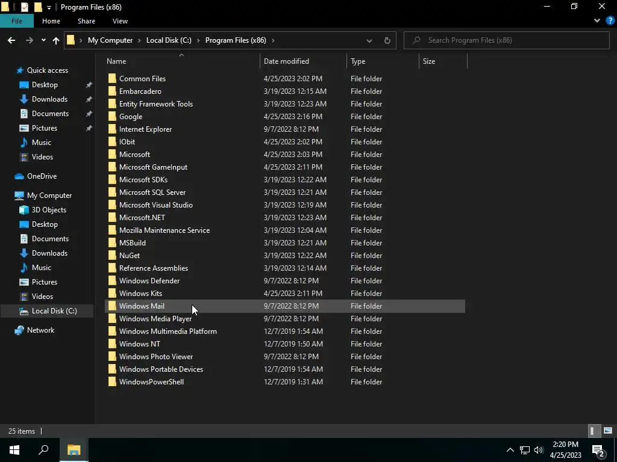Select the NuGet folder icon
Screen dimensions: 617x462
click(112, 255)
